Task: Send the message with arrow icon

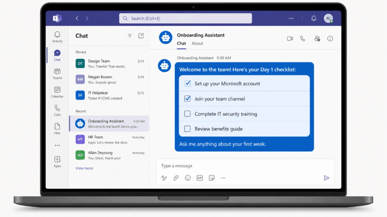Action: pyautogui.click(x=327, y=178)
